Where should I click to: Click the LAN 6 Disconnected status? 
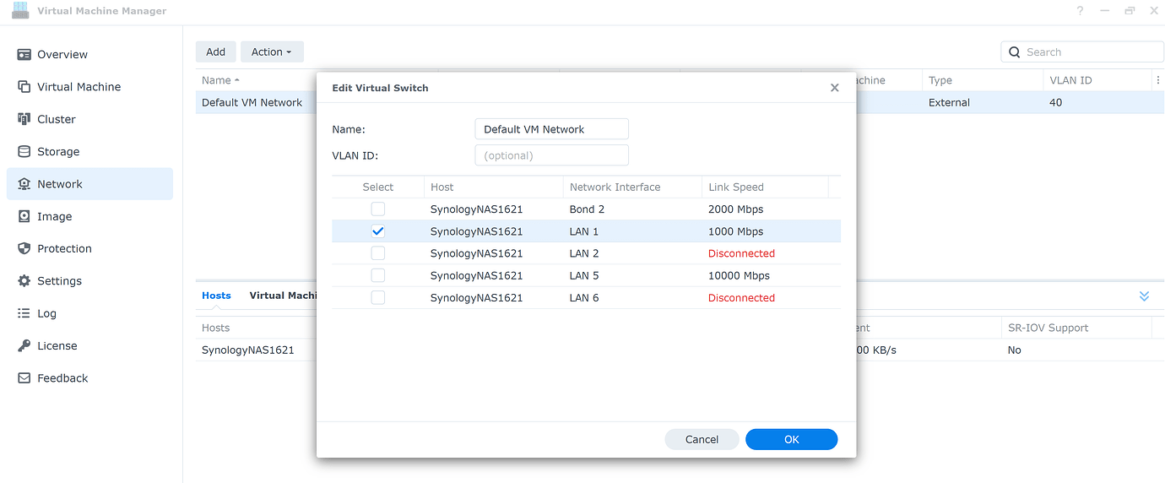741,297
